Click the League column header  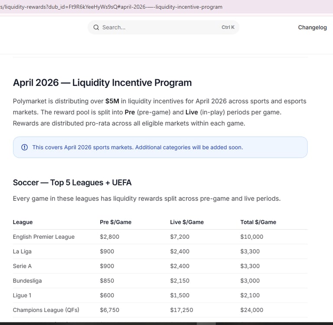coord(23,222)
